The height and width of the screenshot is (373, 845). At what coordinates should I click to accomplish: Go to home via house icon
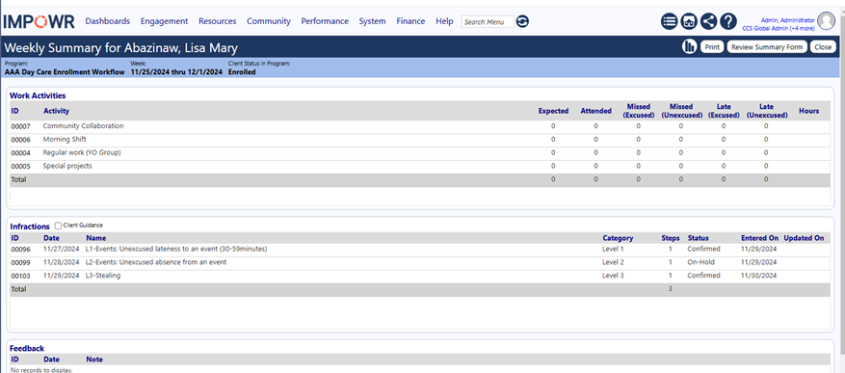pos(689,21)
